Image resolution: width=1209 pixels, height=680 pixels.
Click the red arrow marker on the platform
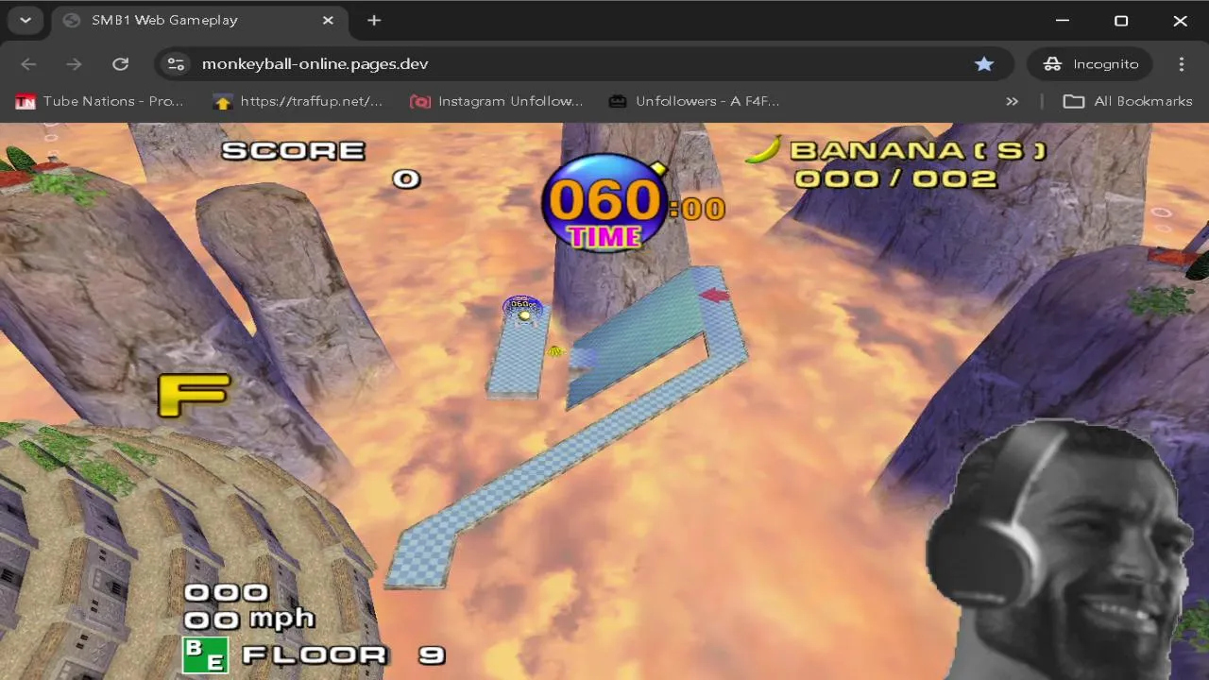715,296
